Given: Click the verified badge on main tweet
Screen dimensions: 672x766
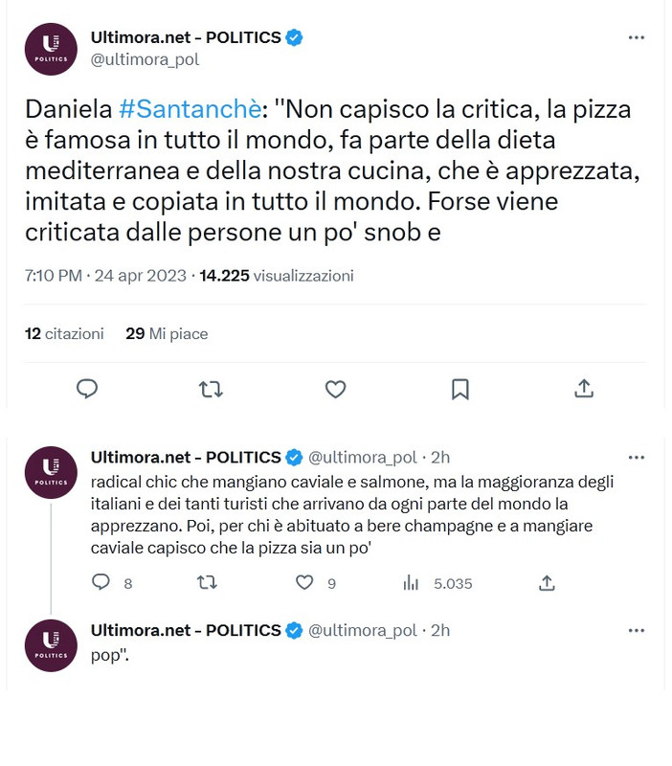Looking at the screenshot, I should 295,37.
